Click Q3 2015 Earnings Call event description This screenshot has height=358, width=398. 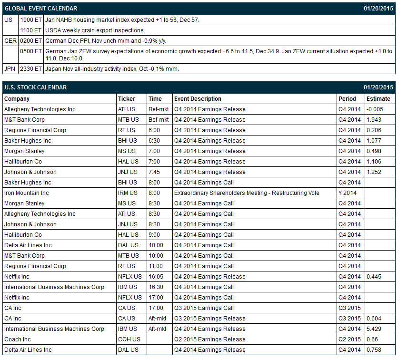point(204,308)
